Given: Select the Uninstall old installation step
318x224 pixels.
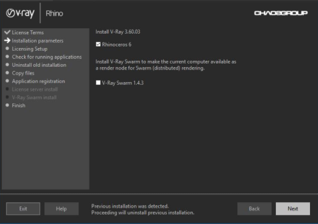Looking at the screenshot, I should point(39,65).
